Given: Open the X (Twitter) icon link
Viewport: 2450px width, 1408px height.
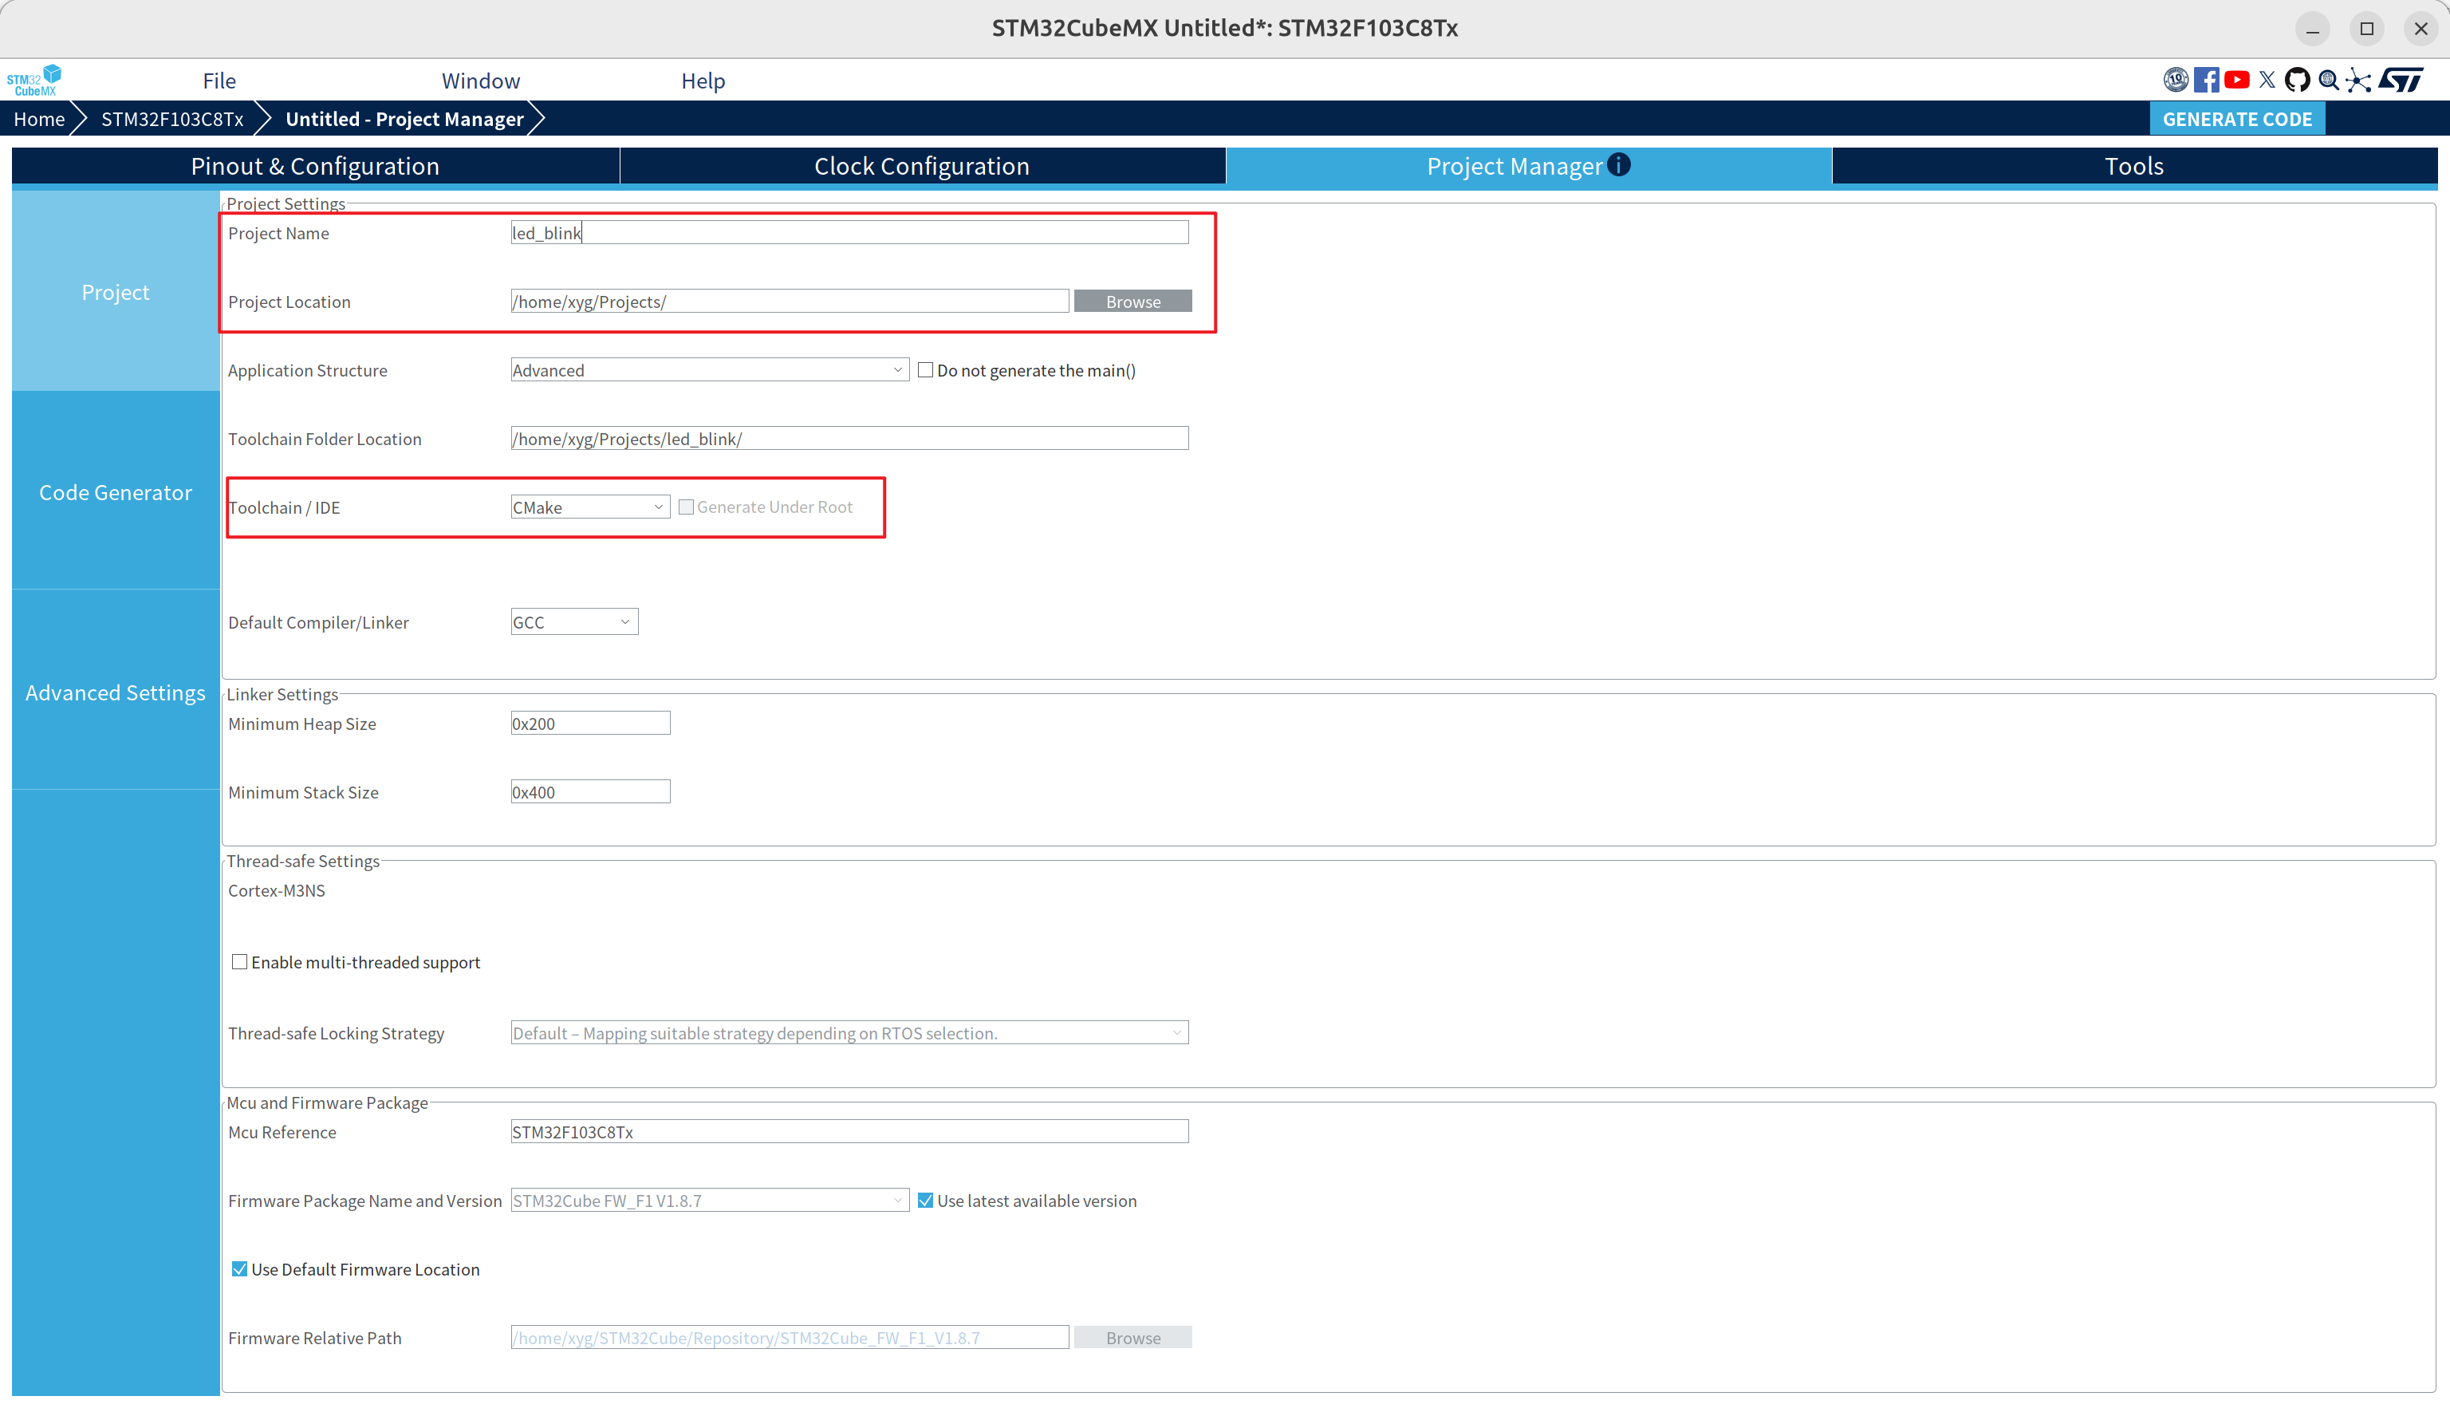Looking at the screenshot, I should tap(2267, 81).
